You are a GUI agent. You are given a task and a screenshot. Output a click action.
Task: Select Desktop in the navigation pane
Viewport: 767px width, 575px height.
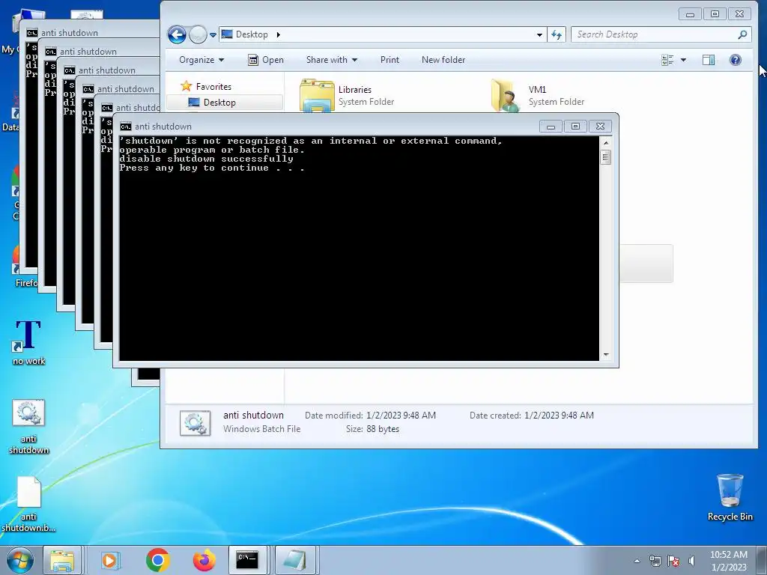(219, 102)
